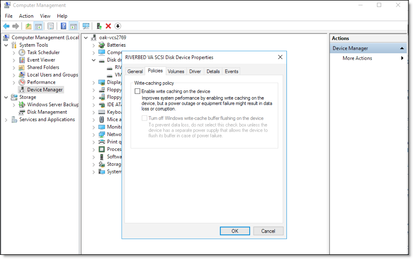Expand the Windows Server Backup node

tap(14, 105)
